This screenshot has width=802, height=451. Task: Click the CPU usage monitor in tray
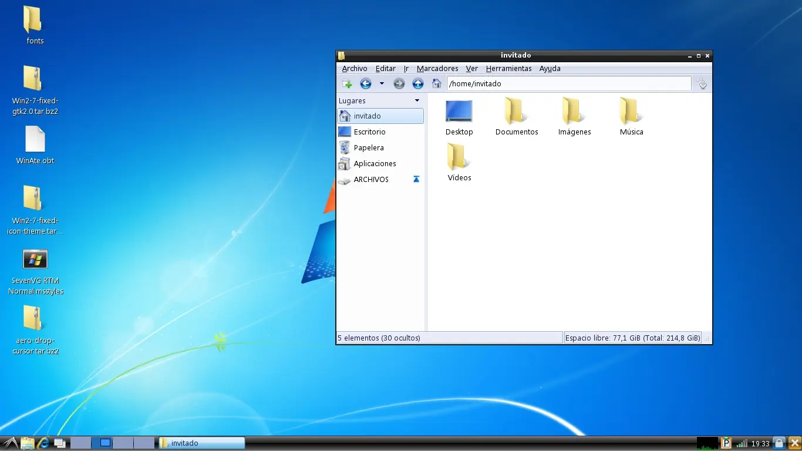(x=708, y=443)
